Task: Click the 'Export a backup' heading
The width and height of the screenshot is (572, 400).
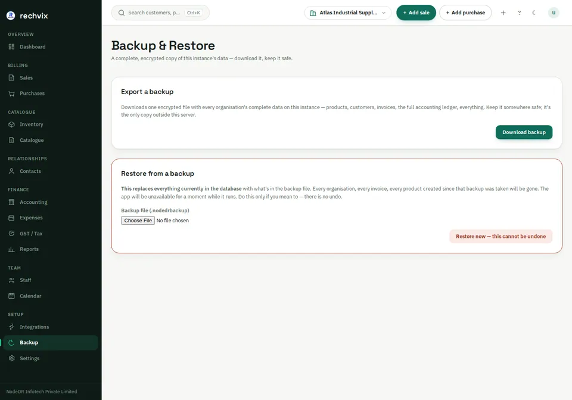Action: click(147, 92)
